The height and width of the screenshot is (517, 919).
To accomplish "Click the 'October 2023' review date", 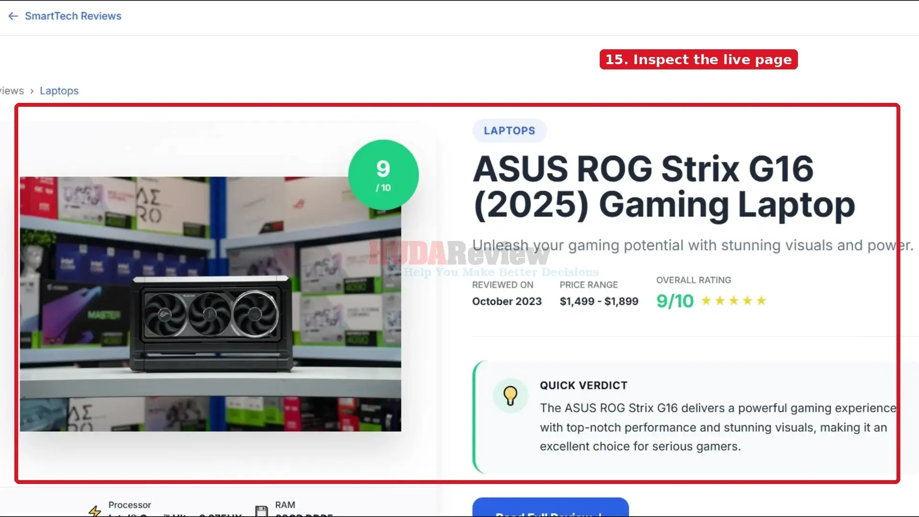I will 507,302.
